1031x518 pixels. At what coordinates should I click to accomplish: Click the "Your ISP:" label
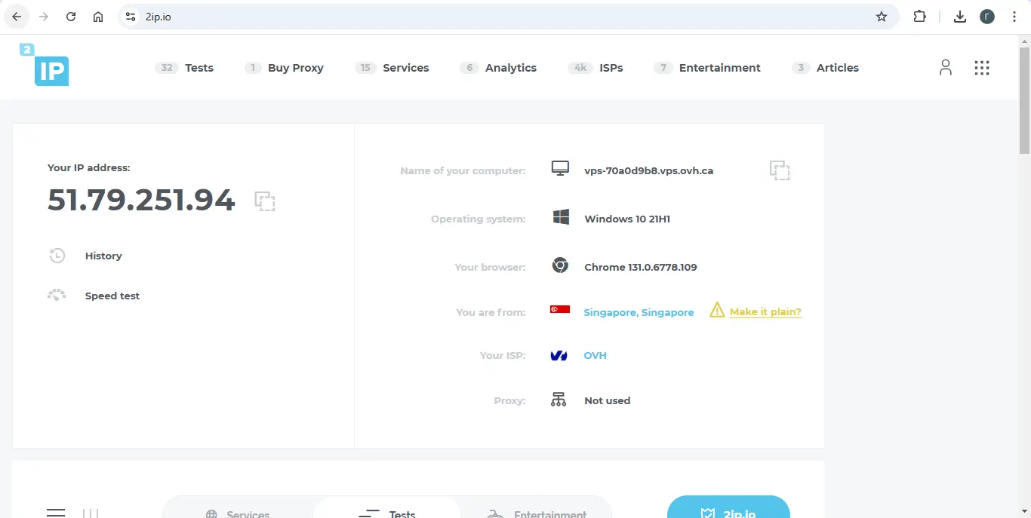[503, 355]
